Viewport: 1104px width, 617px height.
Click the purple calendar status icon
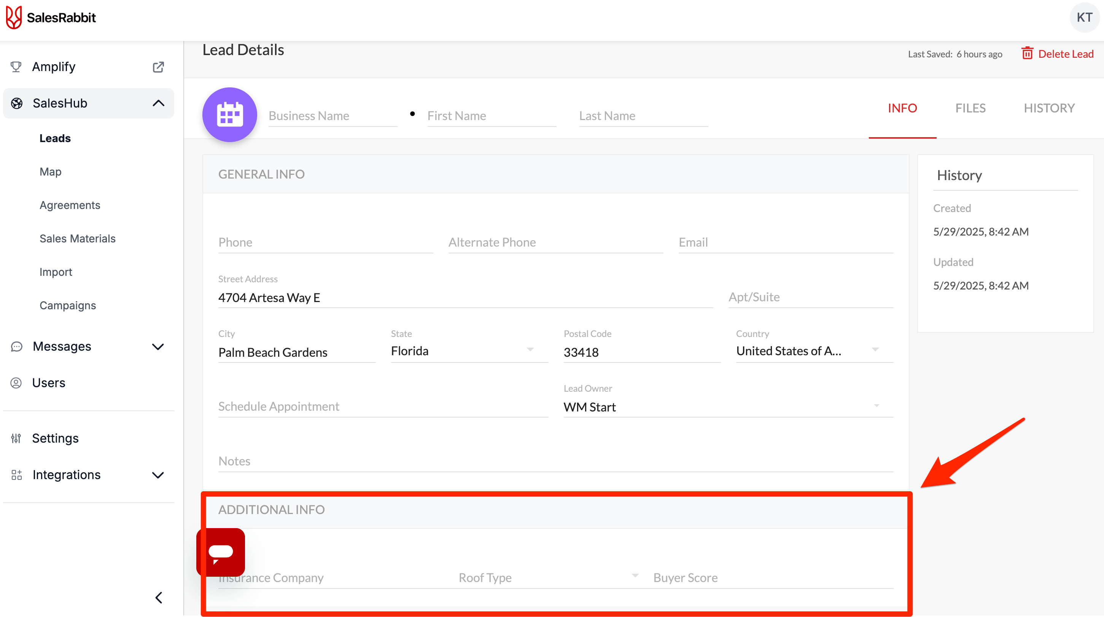point(230,115)
